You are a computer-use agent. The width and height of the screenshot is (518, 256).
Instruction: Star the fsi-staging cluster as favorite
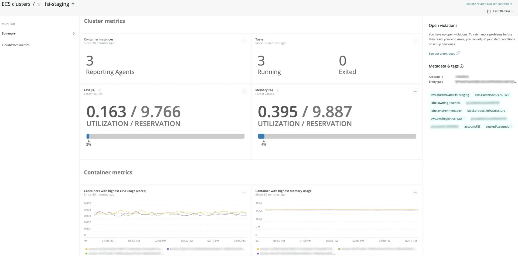tap(39, 4)
